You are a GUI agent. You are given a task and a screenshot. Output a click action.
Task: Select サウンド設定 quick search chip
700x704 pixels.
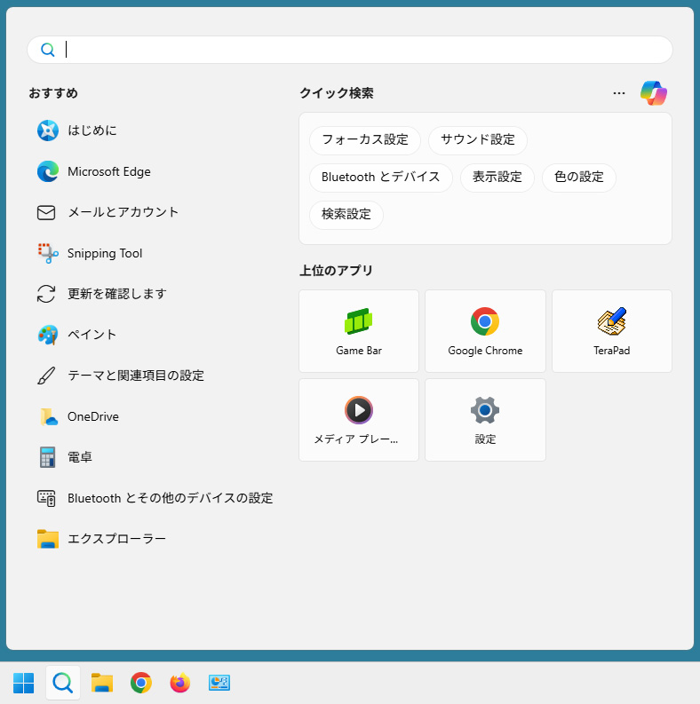pos(478,140)
